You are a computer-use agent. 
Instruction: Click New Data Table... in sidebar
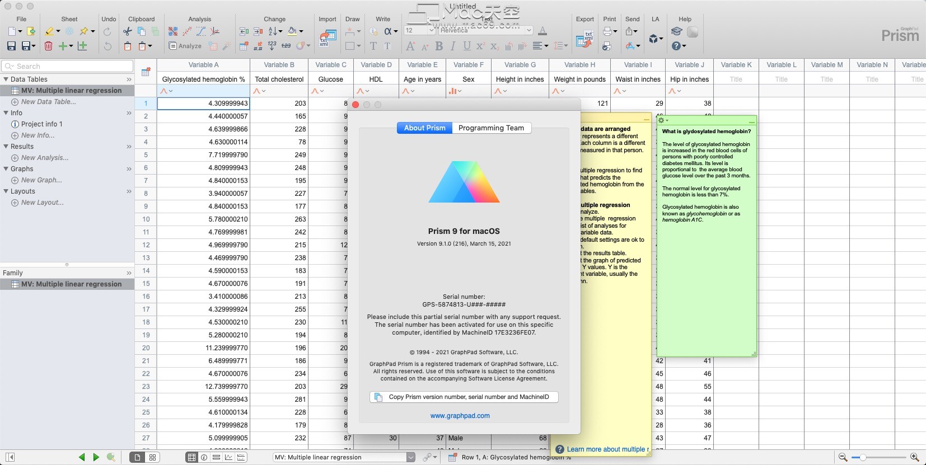48,102
